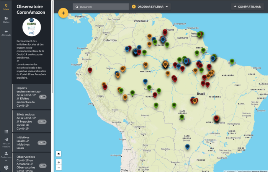Zoom out on the map

point(59,168)
